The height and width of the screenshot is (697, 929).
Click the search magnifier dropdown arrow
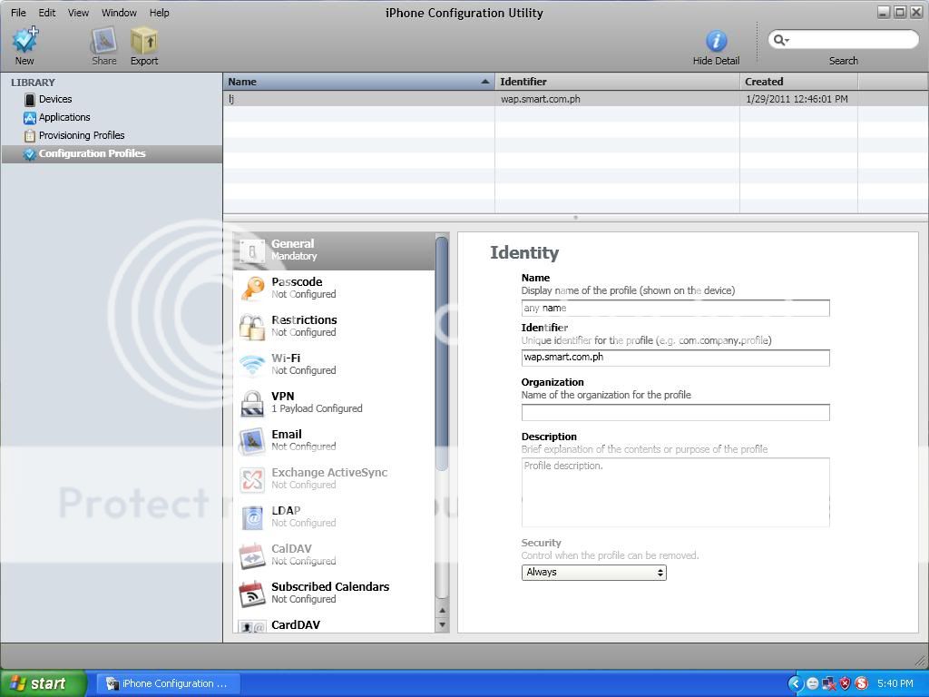click(780, 40)
